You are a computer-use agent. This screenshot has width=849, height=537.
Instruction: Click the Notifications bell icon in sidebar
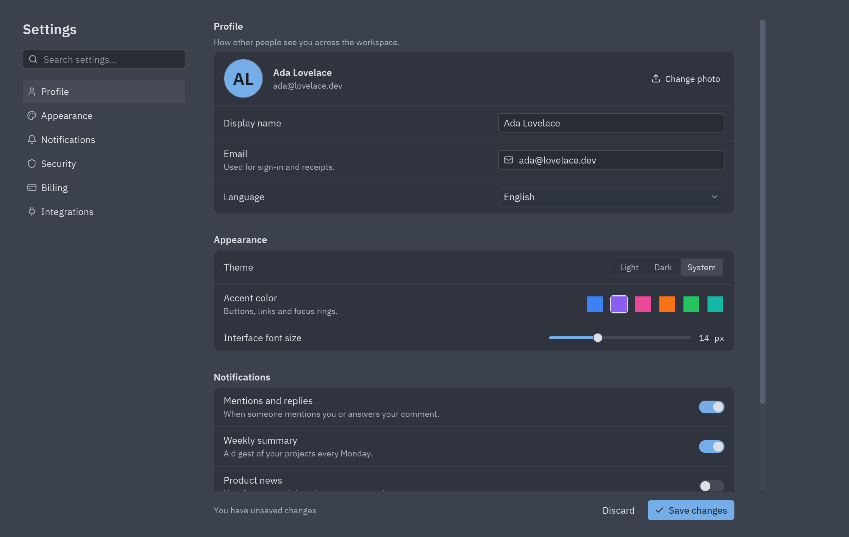(x=32, y=140)
